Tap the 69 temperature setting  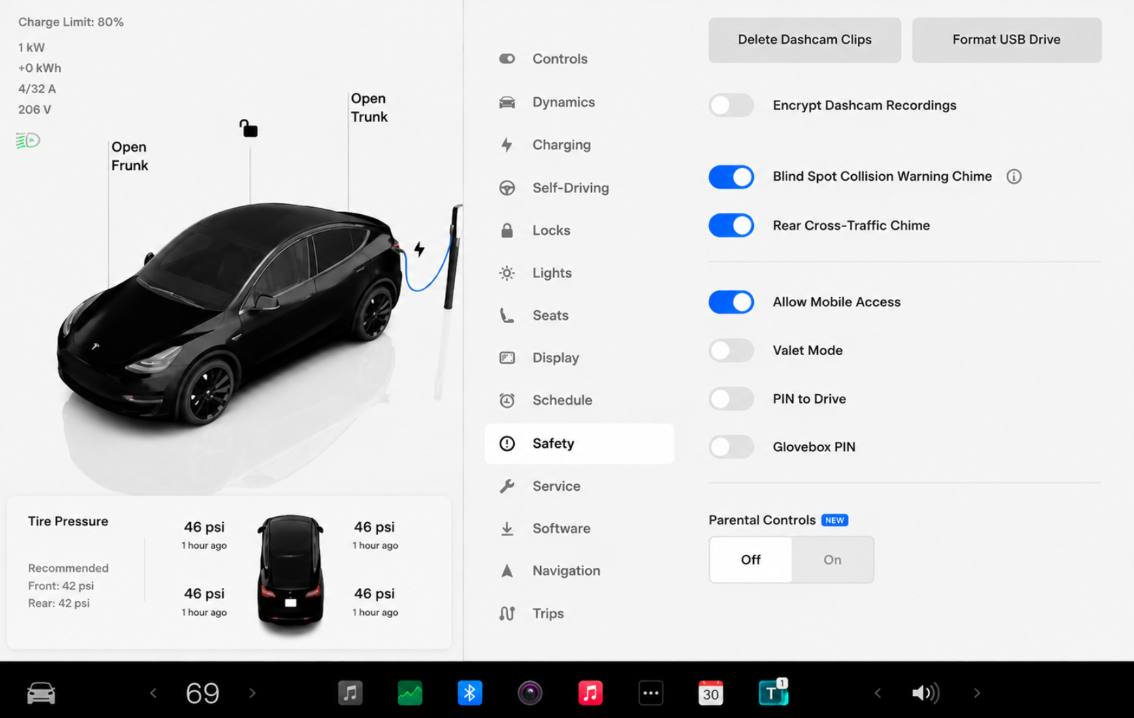[202, 693]
